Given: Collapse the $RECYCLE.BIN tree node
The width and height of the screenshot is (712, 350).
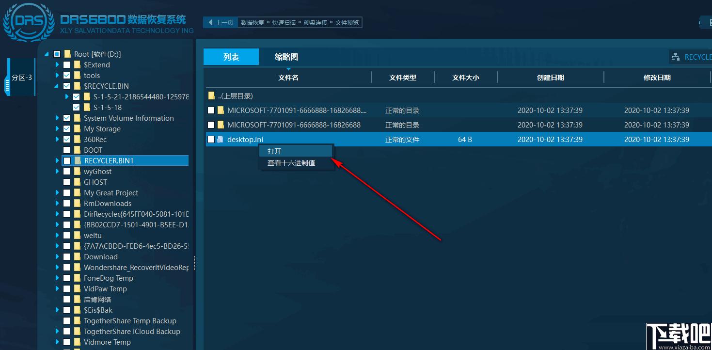Looking at the screenshot, I should point(57,86).
